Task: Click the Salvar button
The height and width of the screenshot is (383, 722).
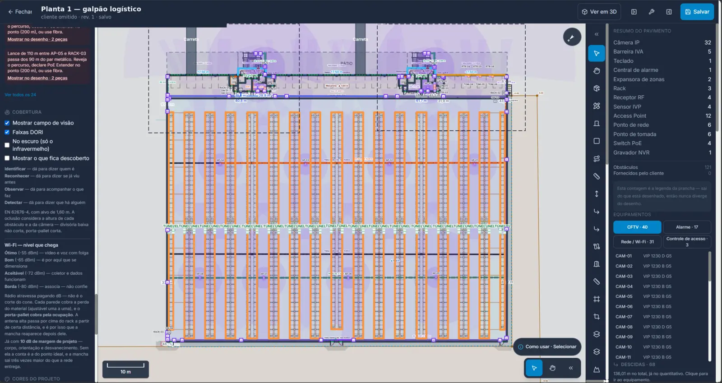Action: [x=697, y=12]
